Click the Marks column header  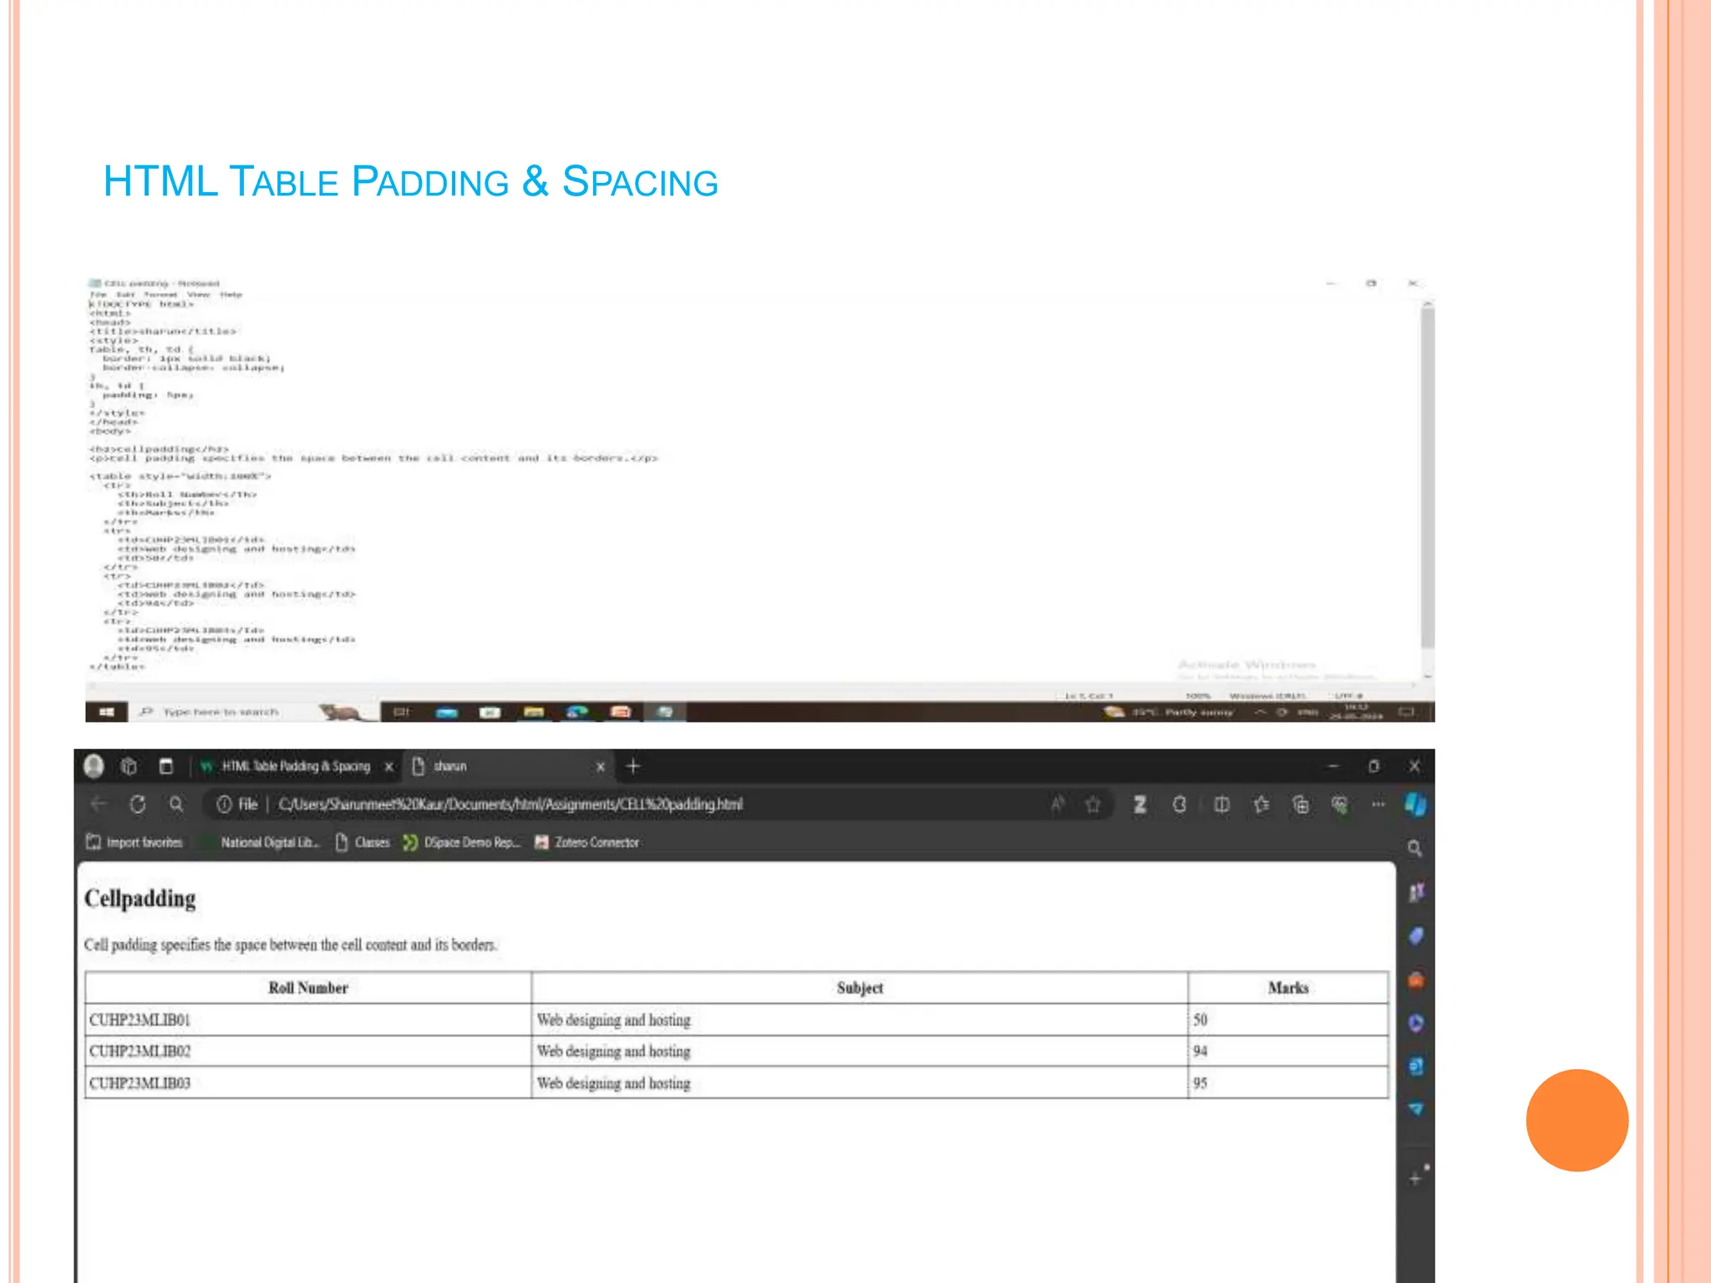click(1288, 987)
